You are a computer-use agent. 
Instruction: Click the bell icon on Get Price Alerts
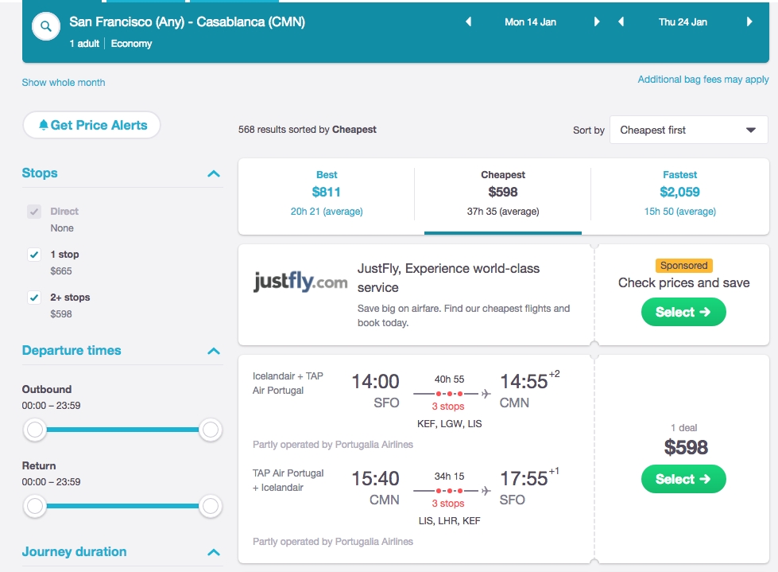(x=44, y=125)
